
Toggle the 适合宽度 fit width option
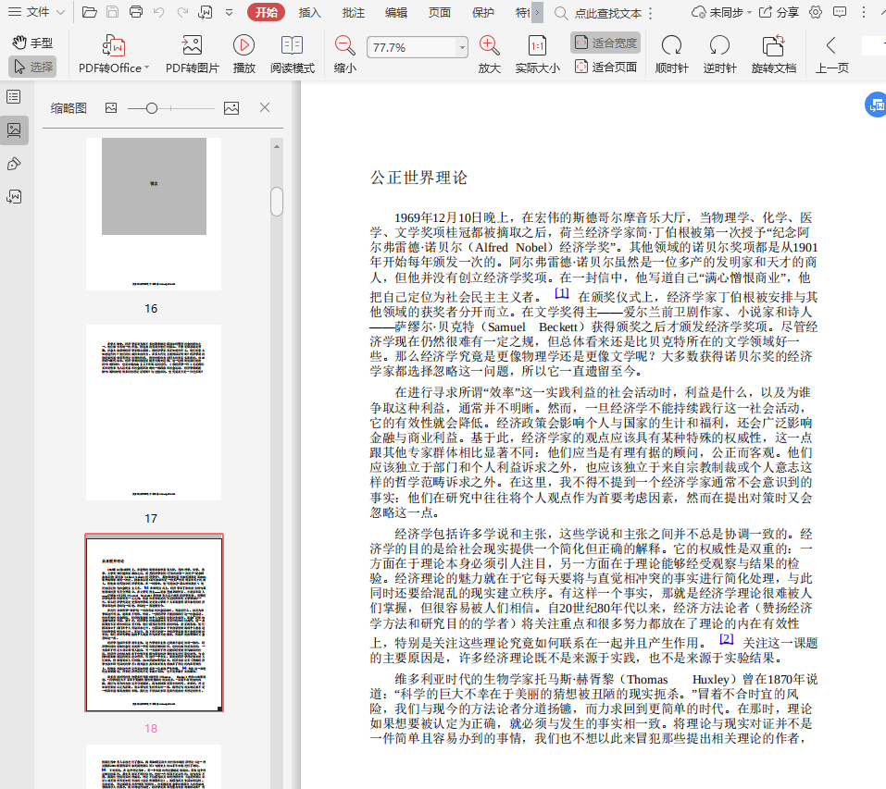tap(605, 43)
